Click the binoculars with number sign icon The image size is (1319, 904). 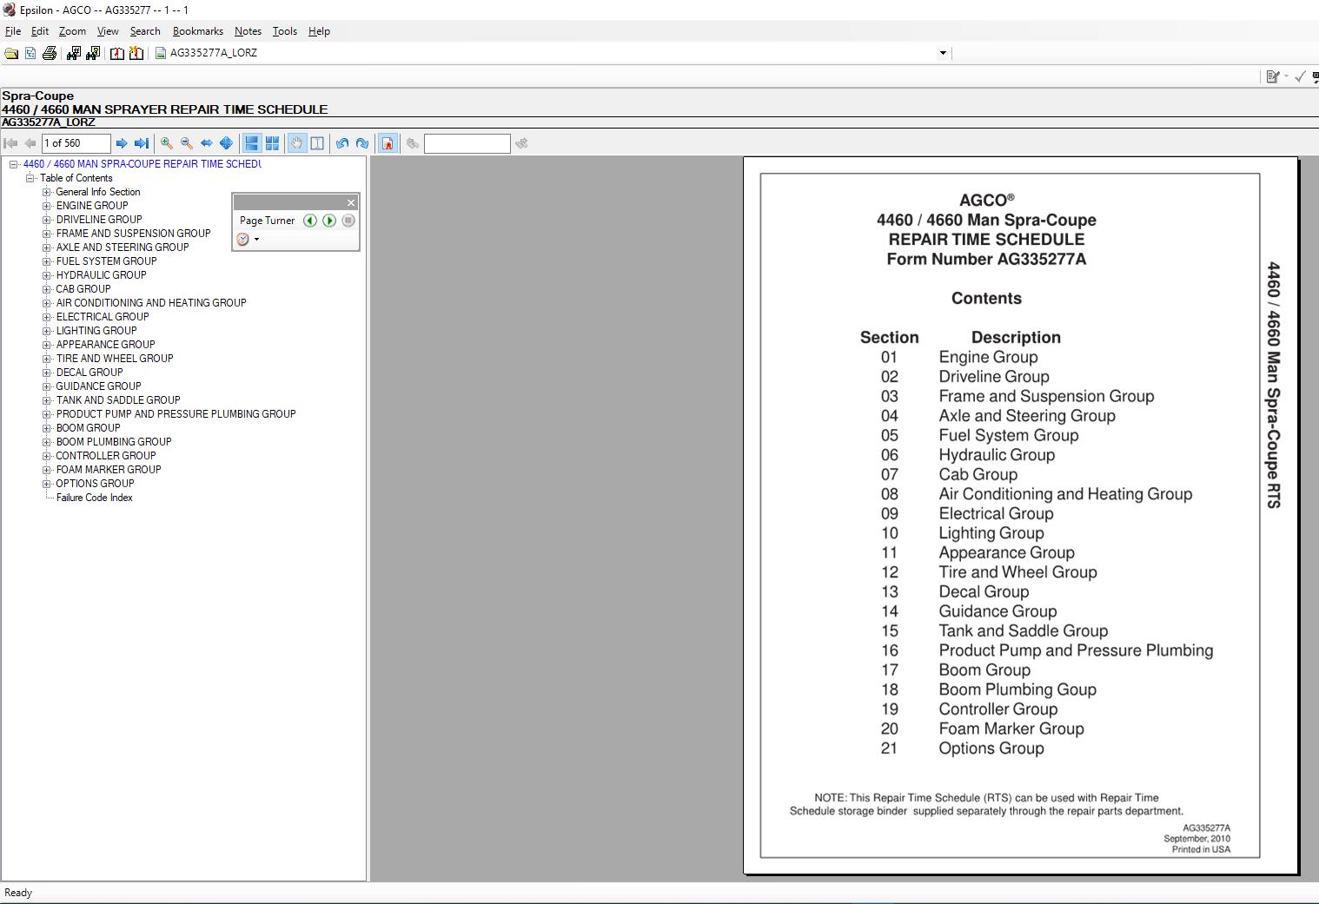click(73, 53)
